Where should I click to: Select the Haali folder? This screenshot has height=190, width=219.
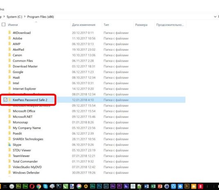pyautogui.click(x=16, y=77)
